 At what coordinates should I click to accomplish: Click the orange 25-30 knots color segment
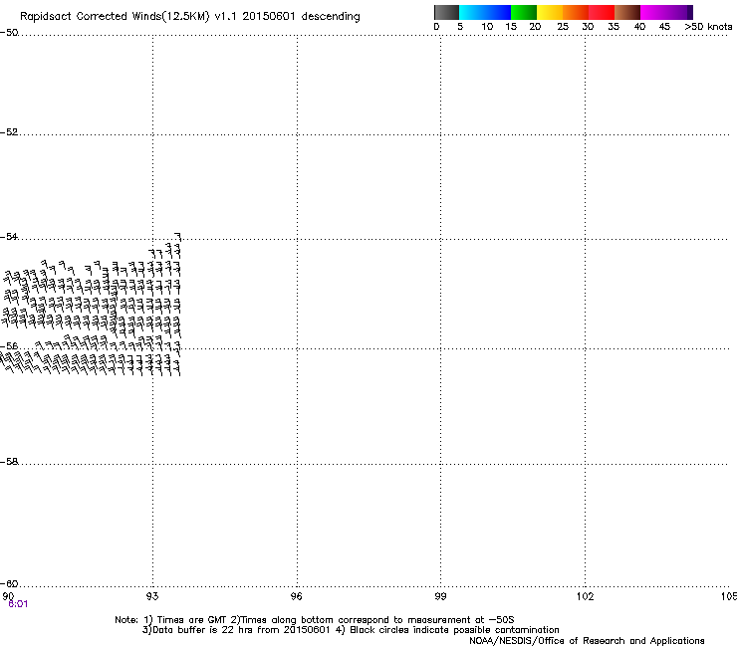click(x=576, y=12)
